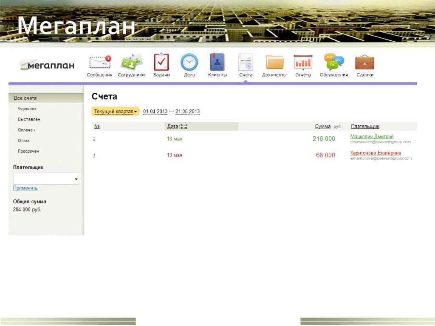Viewport: 435px width, 326px height.
Task: Open the Обсуждения speech bubbles icon
Action: (334, 62)
